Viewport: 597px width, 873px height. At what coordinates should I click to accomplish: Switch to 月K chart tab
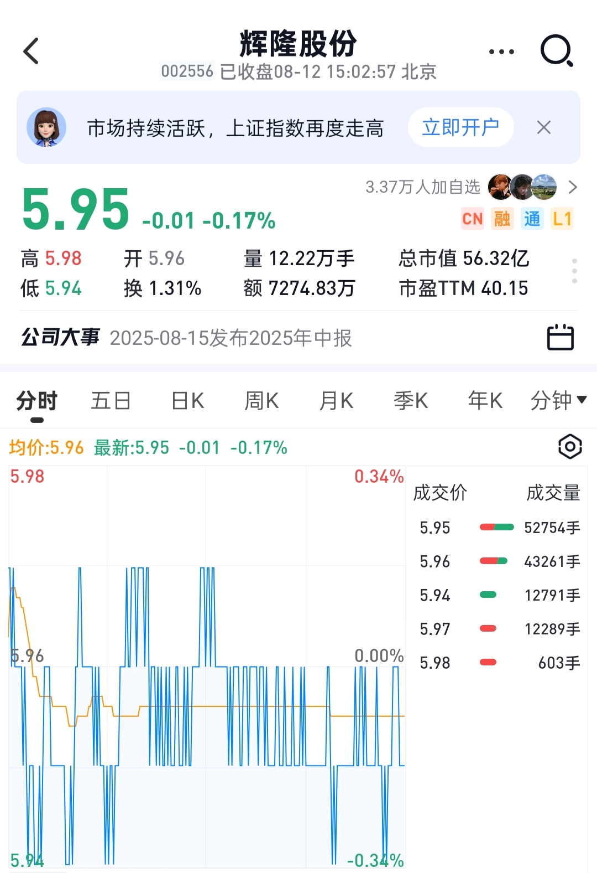(x=336, y=400)
